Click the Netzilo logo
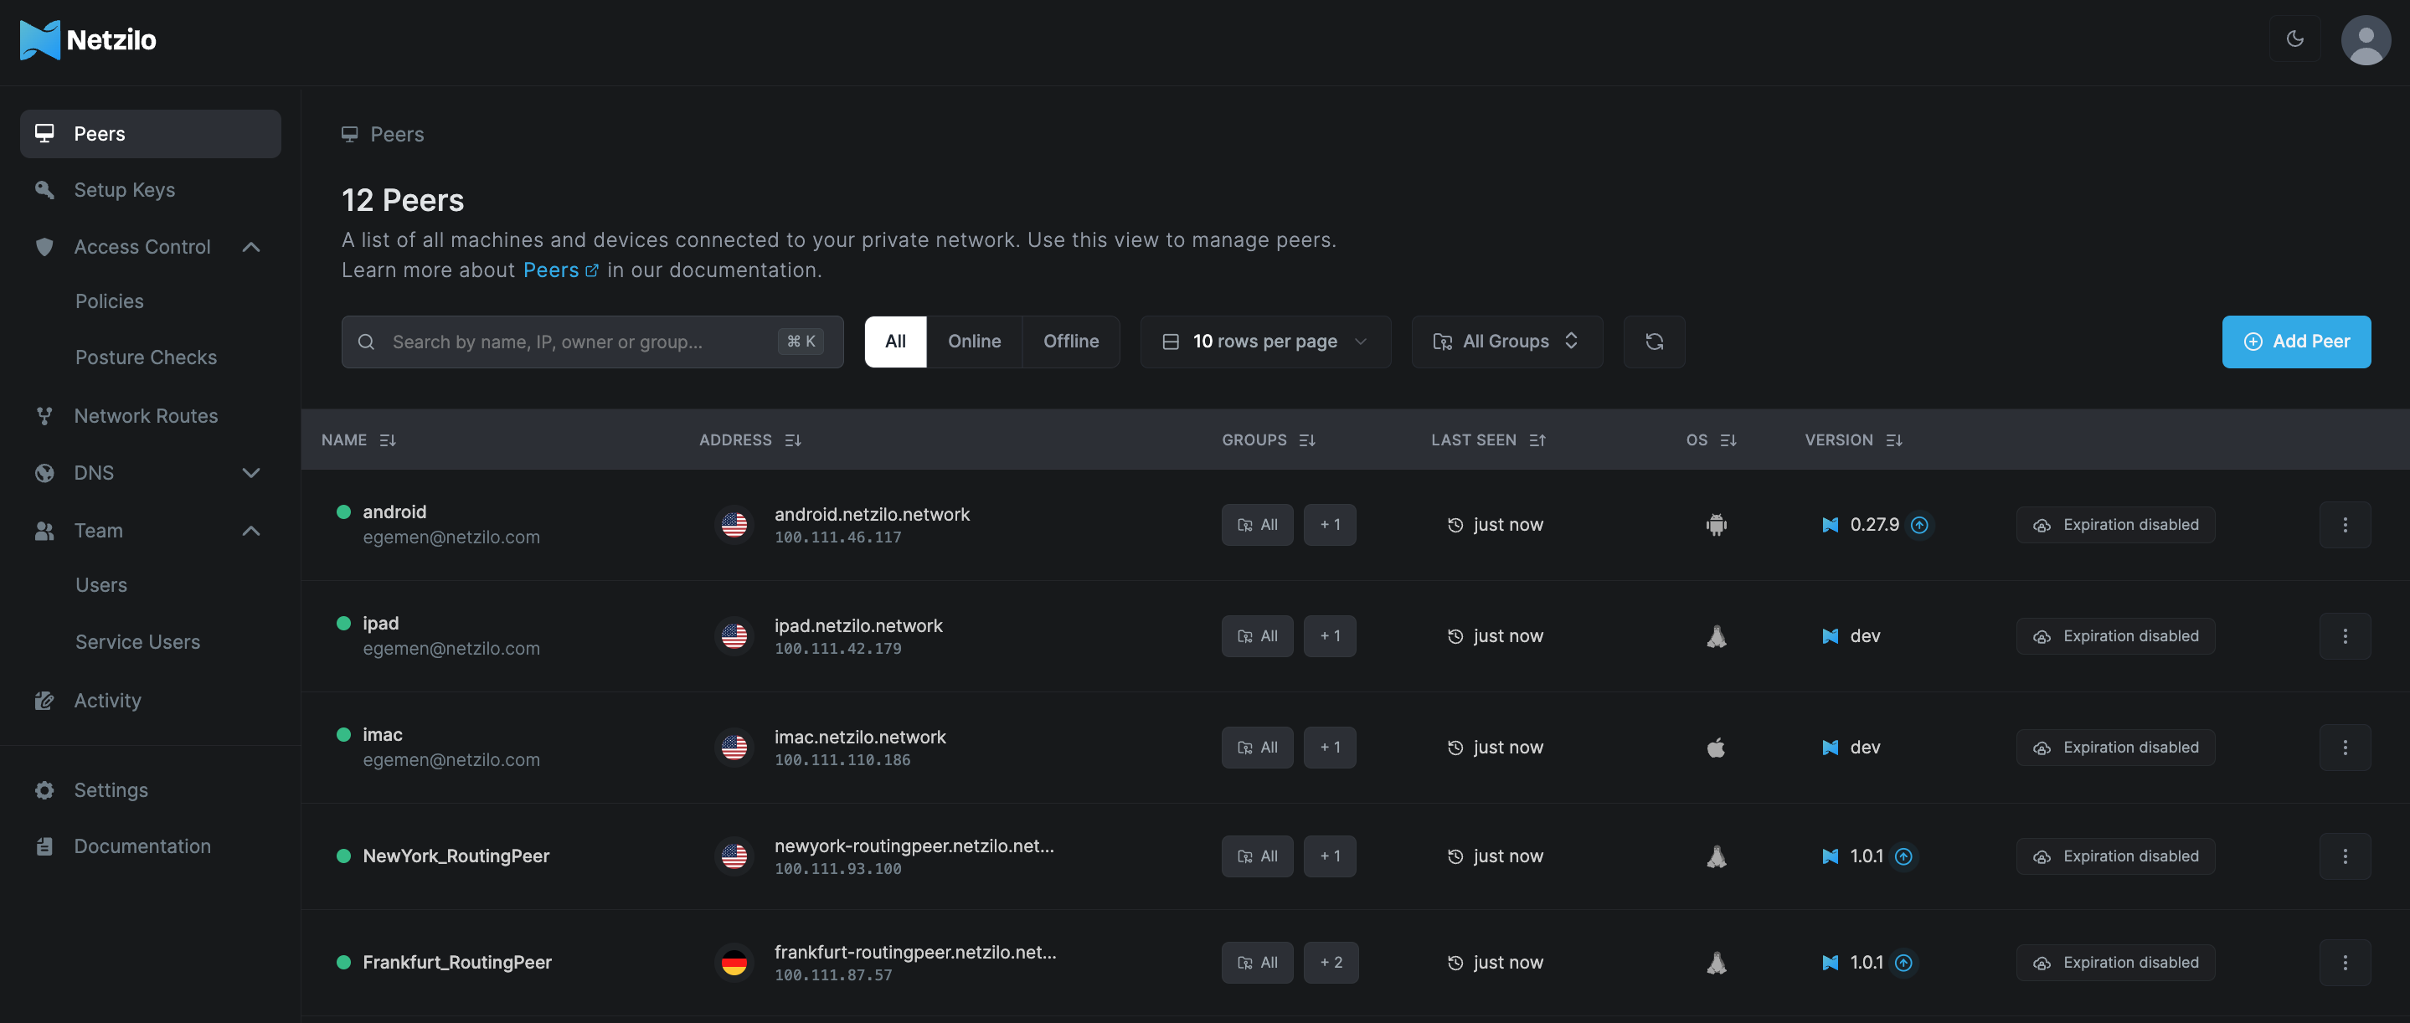Viewport: 2410px width, 1023px height. click(88, 39)
